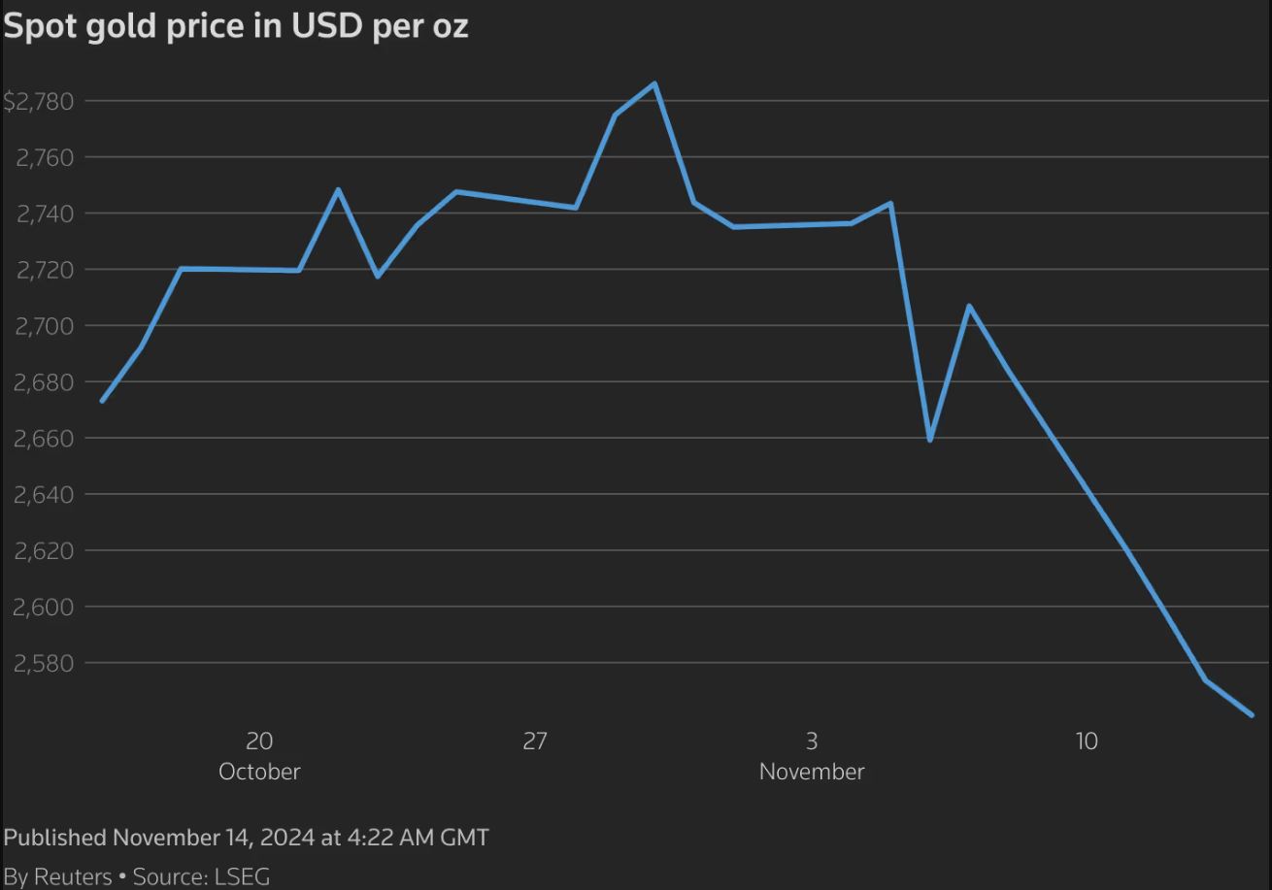Select the 20 date tick label
The height and width of the screenshot is (890, 1272).
[259, 742]
